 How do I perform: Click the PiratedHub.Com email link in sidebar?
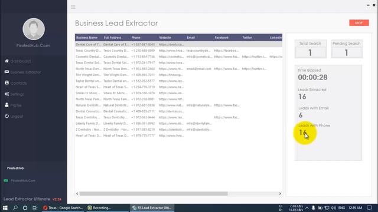click(x=23, y=181)
